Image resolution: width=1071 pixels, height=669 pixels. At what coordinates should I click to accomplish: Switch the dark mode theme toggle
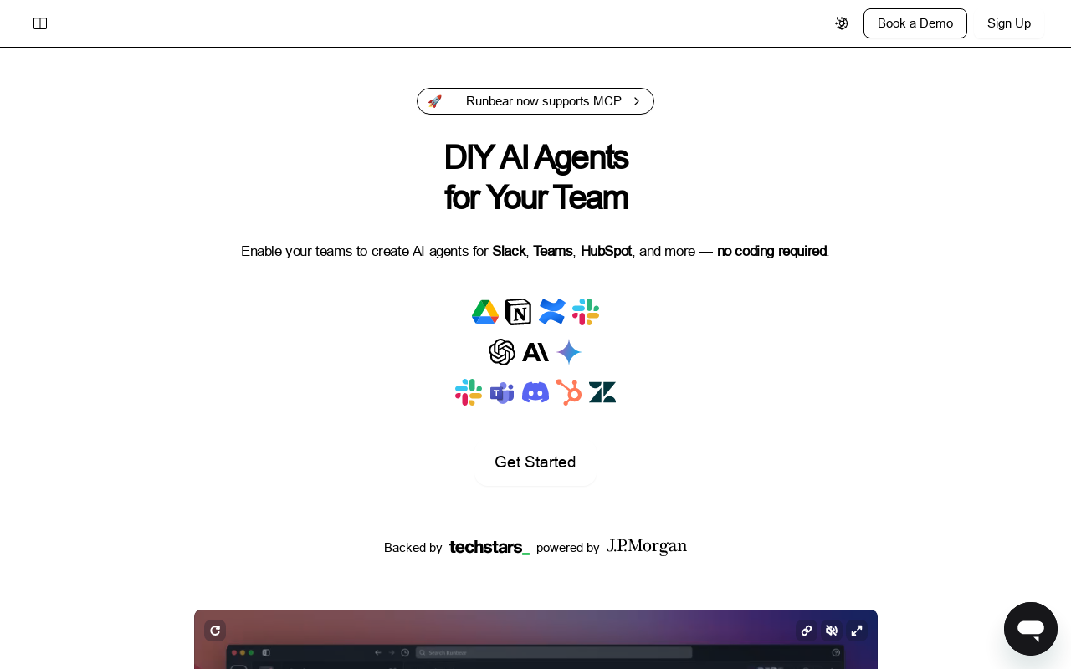842,23
